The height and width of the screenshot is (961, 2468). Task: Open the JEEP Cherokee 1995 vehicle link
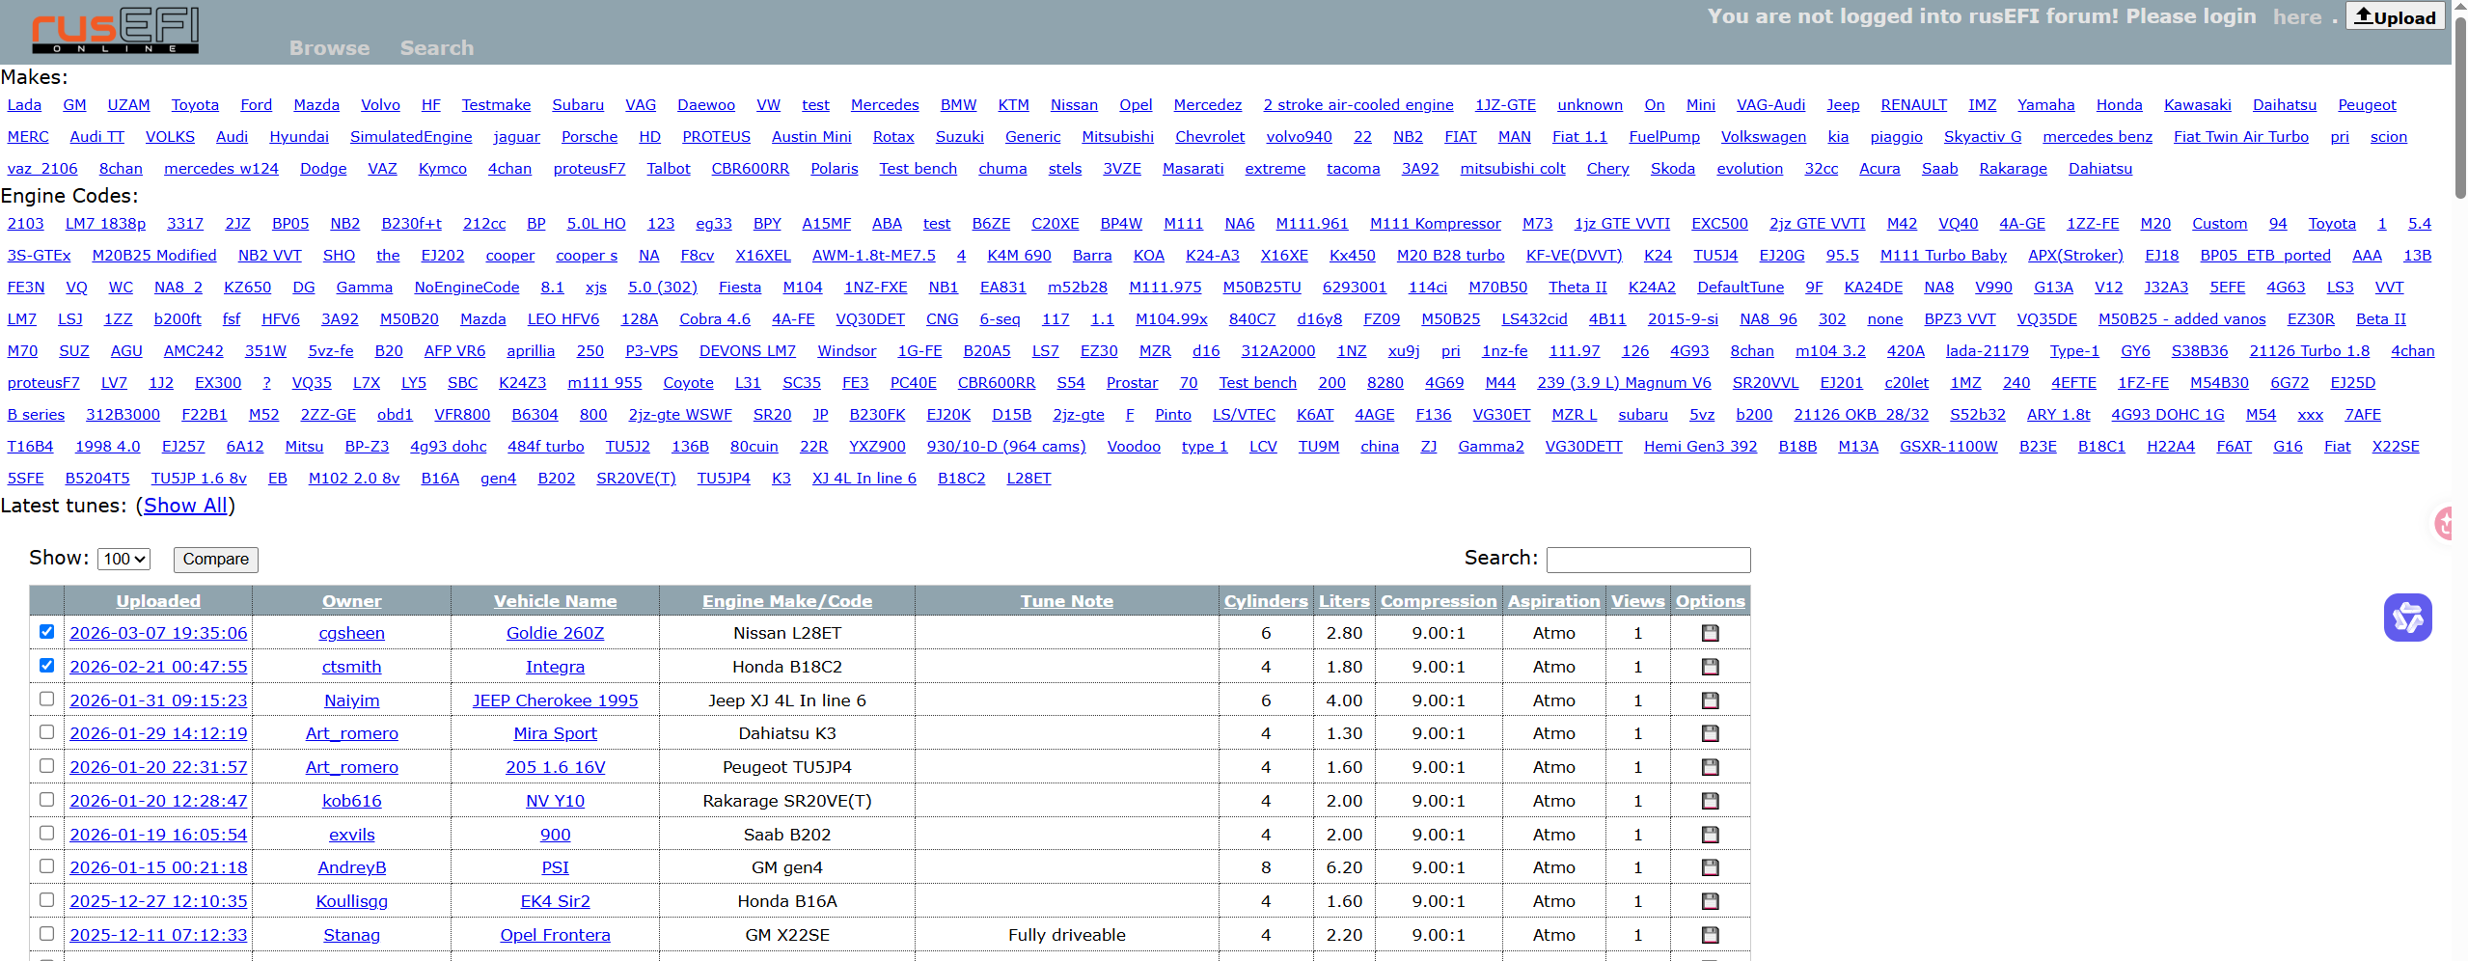pos(556,701)
